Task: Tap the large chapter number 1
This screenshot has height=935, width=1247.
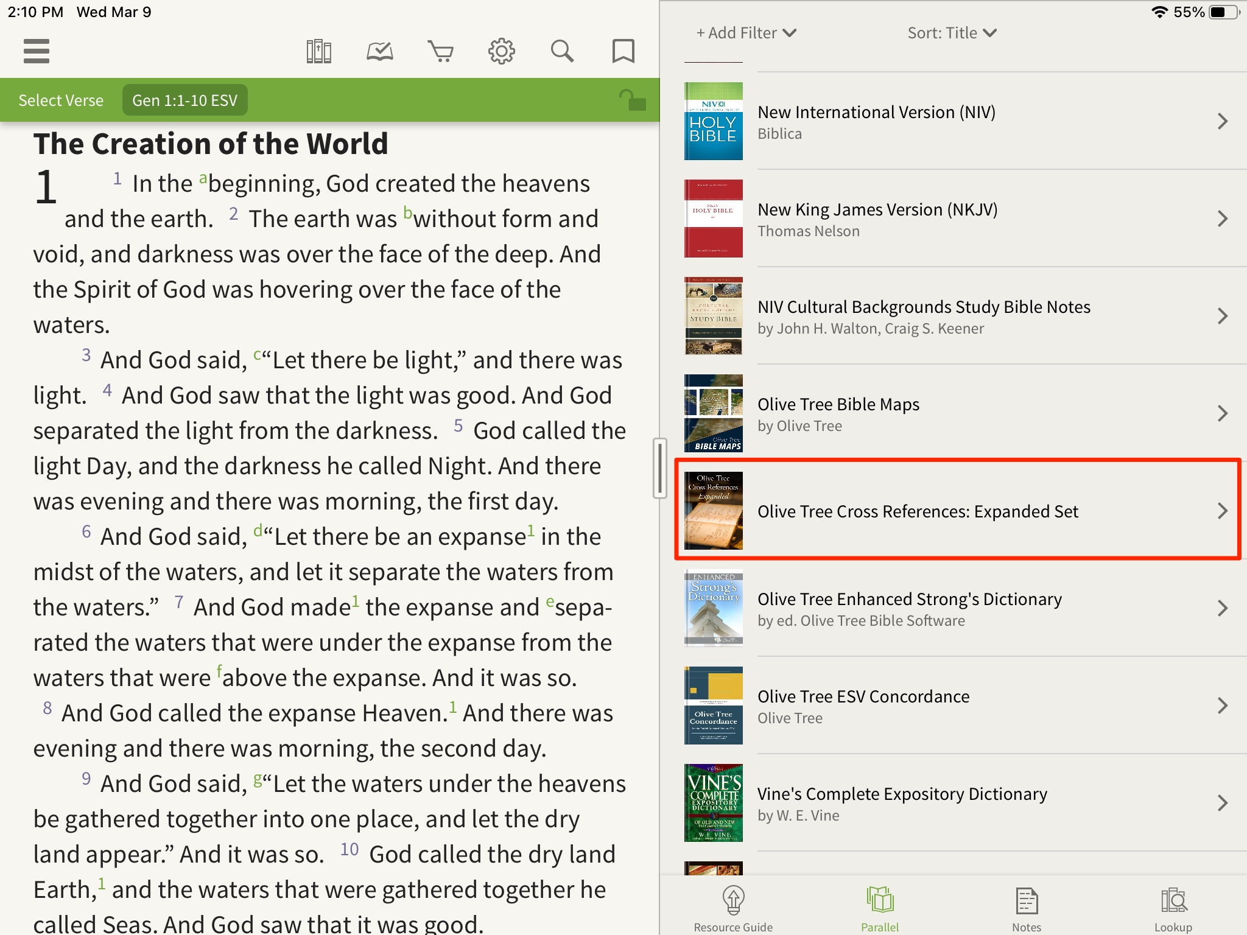Action: (46, 187)
